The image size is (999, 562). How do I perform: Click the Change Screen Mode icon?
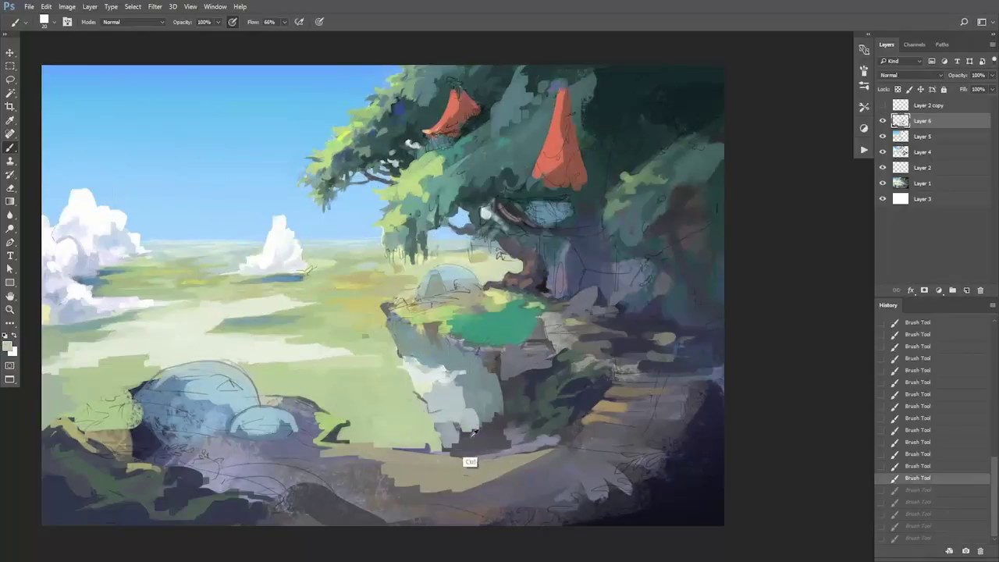[x=10, y=379]
